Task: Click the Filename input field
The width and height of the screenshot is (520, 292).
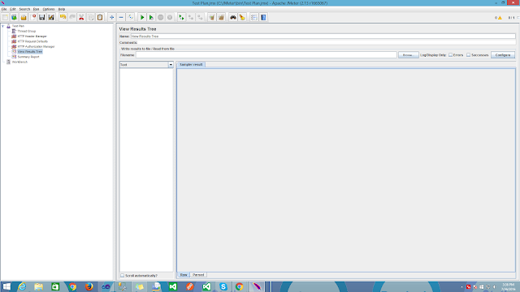Action: pyautogui.click(x=266, y=55)
